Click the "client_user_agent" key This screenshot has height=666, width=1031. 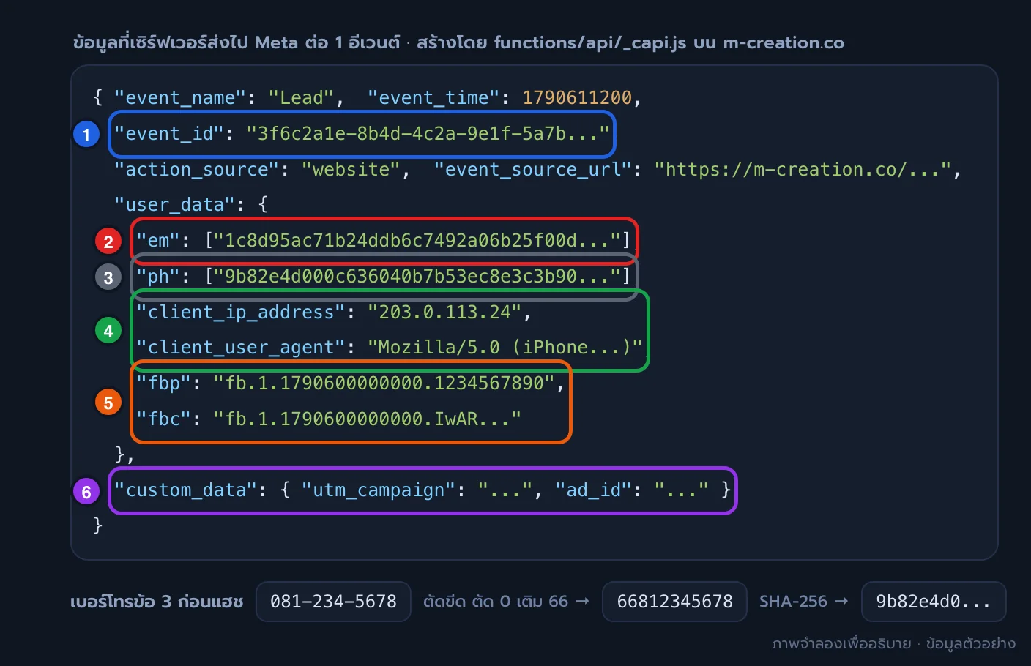tap(240, 348)
